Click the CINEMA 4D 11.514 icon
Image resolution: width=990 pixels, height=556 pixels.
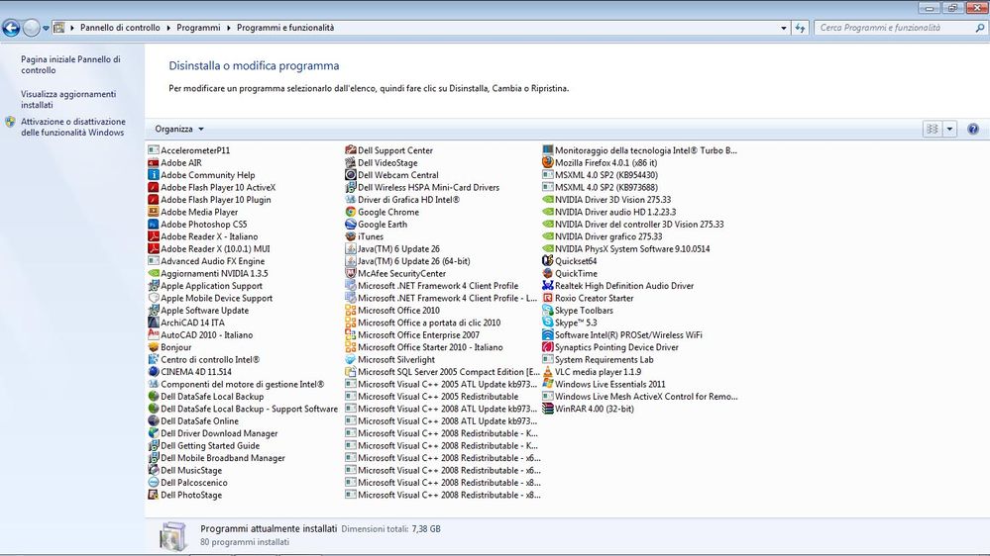[153, 372]
